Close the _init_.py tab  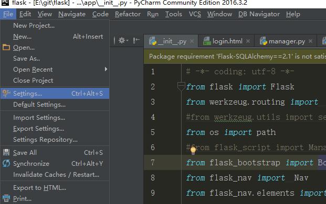click(x=192, y=41)
